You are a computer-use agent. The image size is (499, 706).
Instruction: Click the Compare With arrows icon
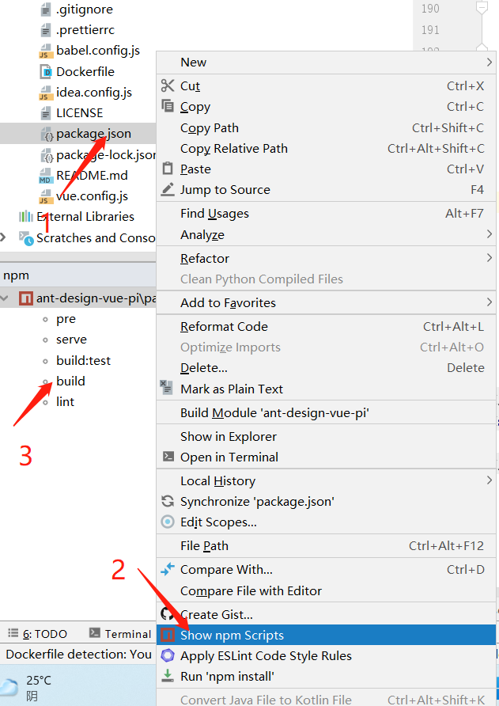coord(168,569)
